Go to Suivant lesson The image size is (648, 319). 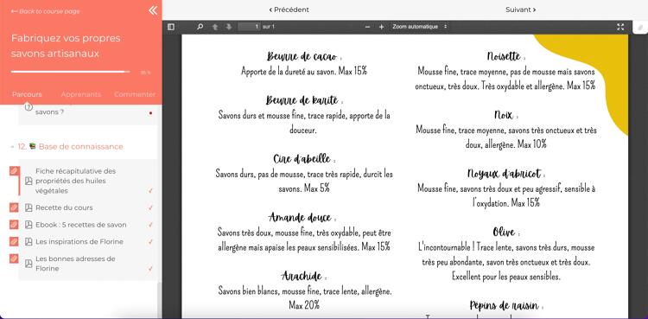(521, 10)
